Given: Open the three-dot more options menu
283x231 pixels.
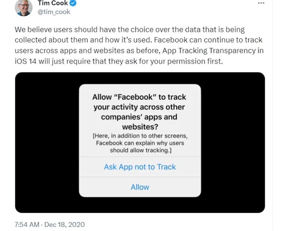Looking at the screenshot, I should pos(261,3).
